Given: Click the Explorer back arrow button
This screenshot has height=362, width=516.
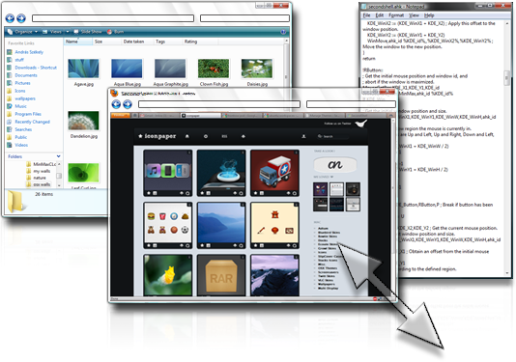Looking at the screenshot, I should (10, 18).
